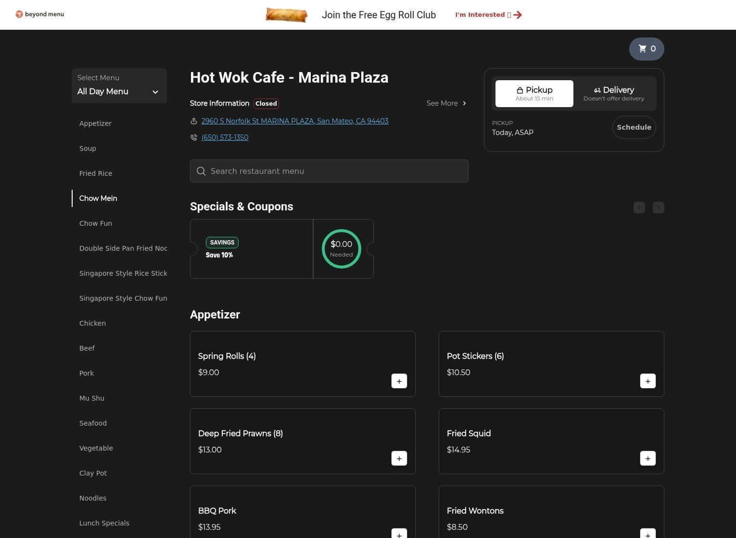Click the Schedule pickup button
736x538 pixels.
[x=634, y=127]
